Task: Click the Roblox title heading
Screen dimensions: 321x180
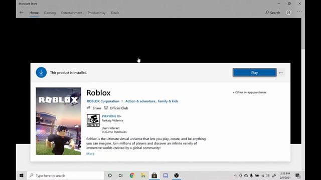Action: tap(98, 92)
